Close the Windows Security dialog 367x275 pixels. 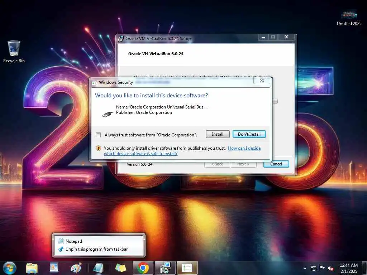click(x=262, y=81)
